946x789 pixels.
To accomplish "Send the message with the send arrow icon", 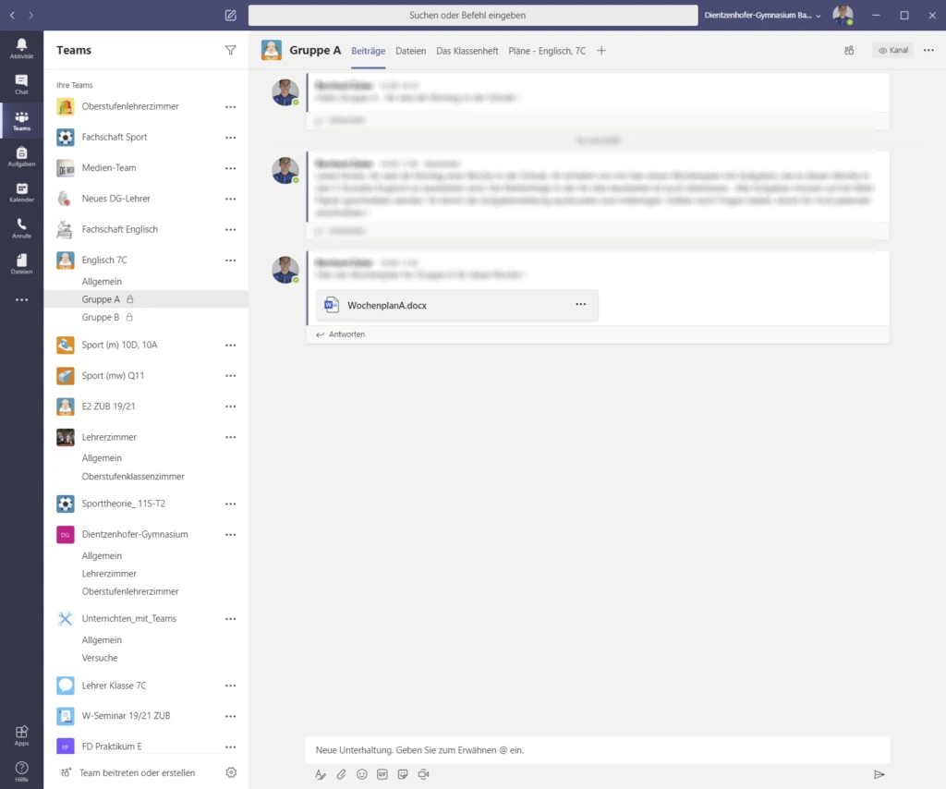I will click(x=879, y=774).
